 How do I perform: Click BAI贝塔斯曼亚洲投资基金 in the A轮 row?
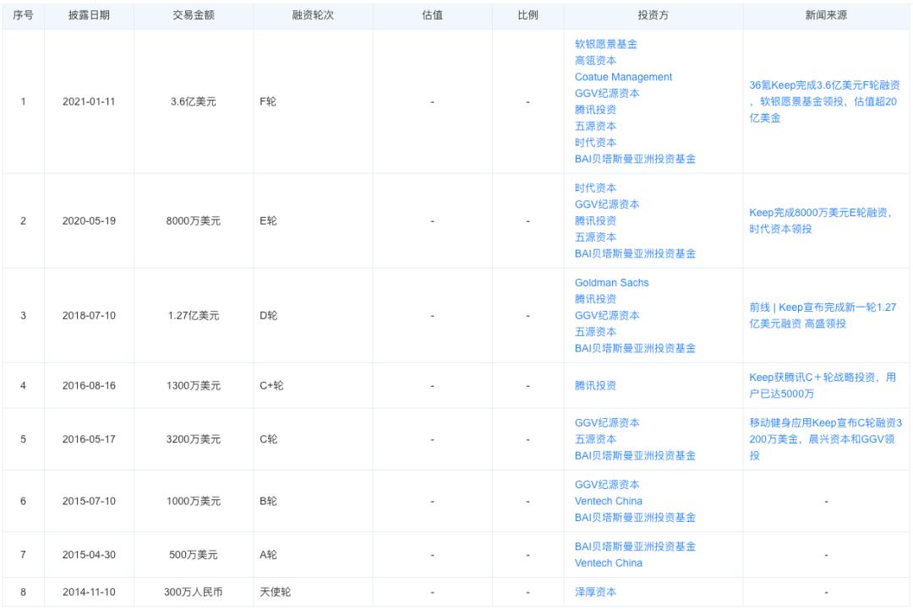pos(635,546)
